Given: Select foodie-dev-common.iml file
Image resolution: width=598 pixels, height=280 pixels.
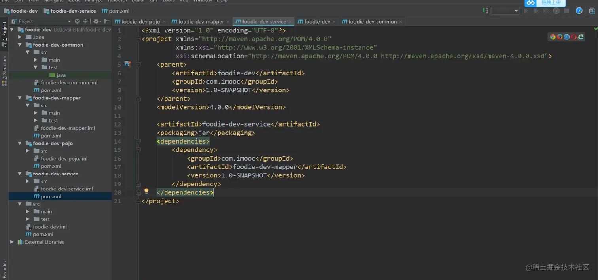Looking at the screenshot, I should [x=66, y=82].
